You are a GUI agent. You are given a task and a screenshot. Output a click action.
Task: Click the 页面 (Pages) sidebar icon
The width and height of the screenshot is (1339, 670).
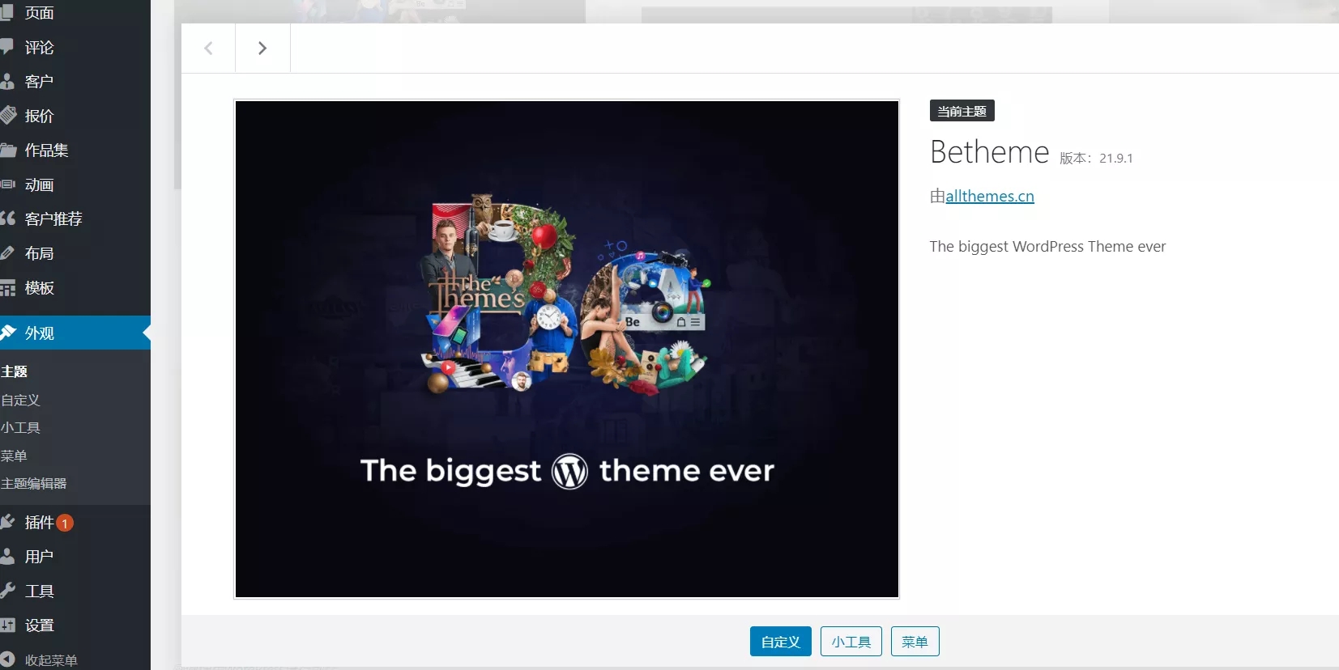click(x=6, y=12)
